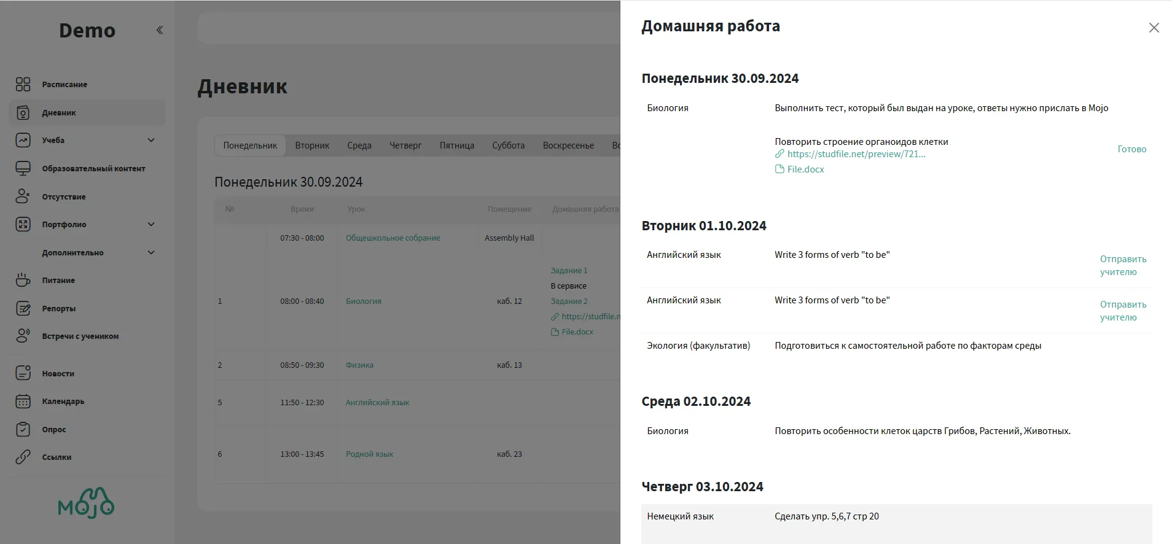This screenshot has width=1172, height=544.
Task: Collapse the sidebar with double-chevron icon
Action: click(x=160, y=30)
